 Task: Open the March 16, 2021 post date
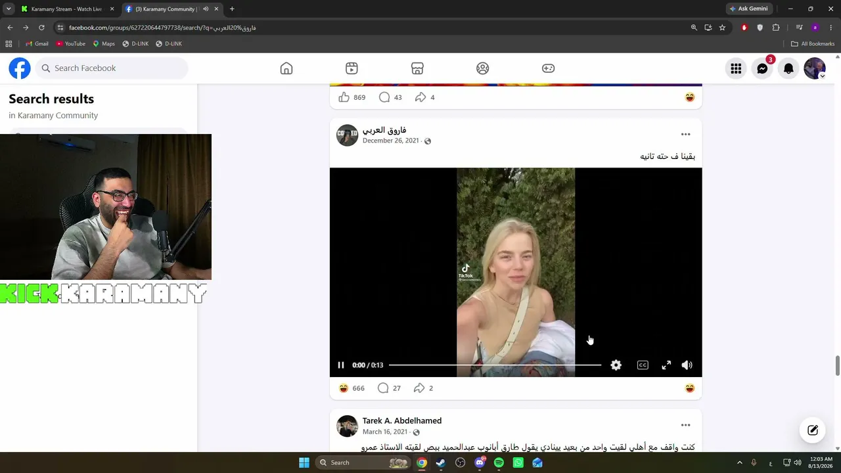tap(385, 432)
